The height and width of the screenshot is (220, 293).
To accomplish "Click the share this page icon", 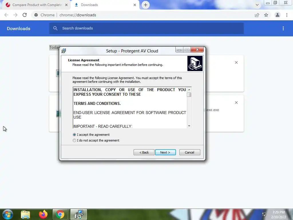I will (x=257, y=15).
